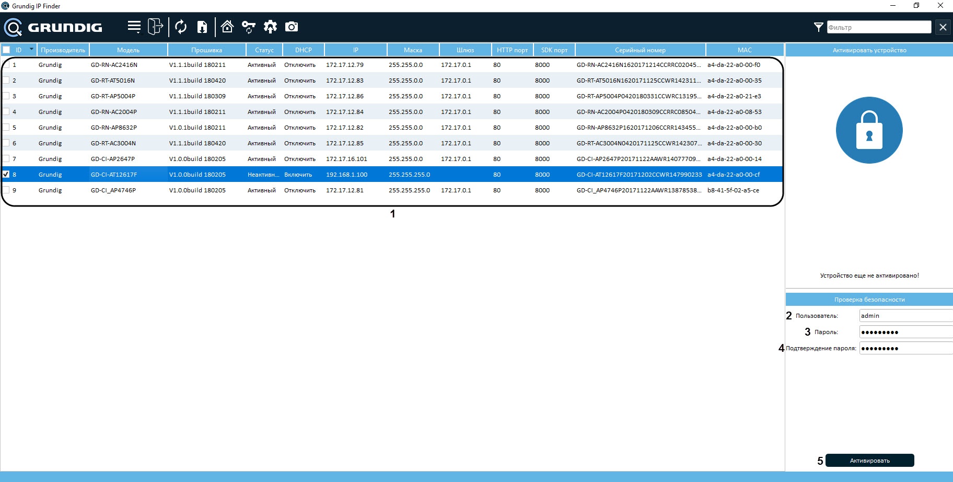Click the gear firmware upgrade icon

point(270,27)
